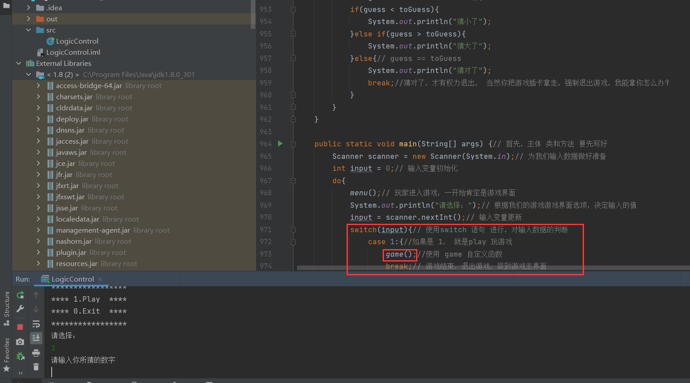
Task: Stop the running process with red square
Action: pyautogui.click(x=20, y=327)
